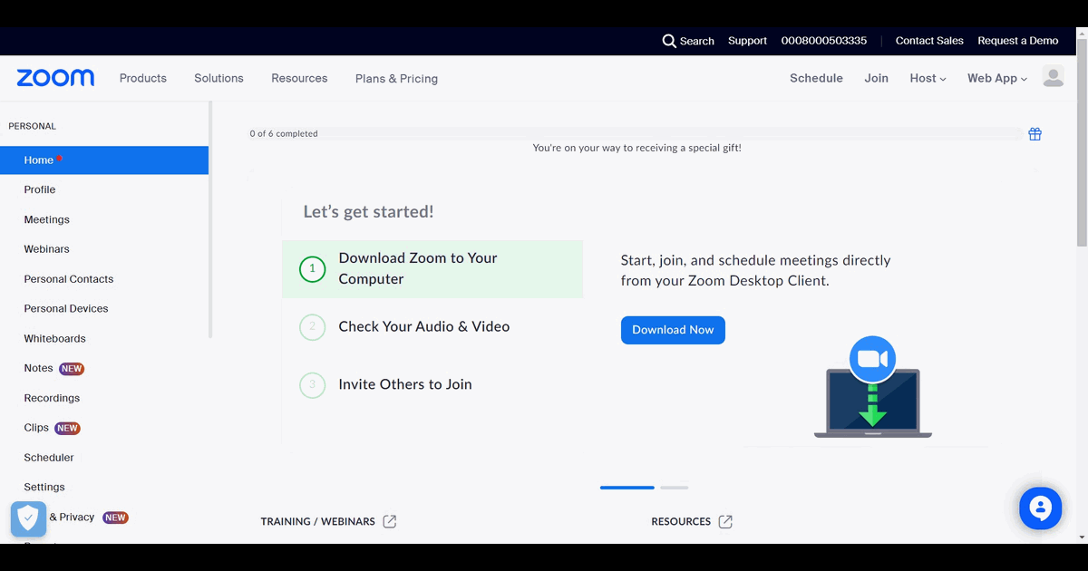Viewport: 1088px width, 571px height.
Task: Open Clips in the sidebar
Action: click(x=36, y=428)
